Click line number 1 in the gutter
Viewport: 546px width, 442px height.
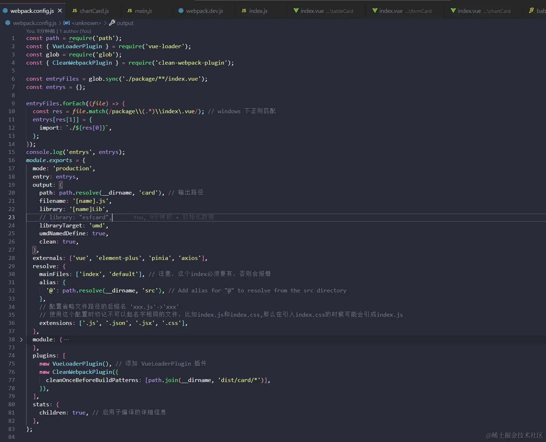[x=13, y=38]
